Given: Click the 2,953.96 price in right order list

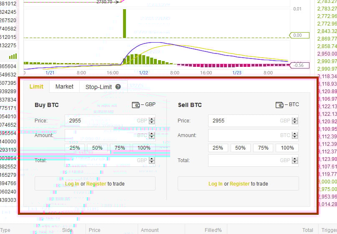Looking at the screenshot, I should pyautogui.click(x=327, y=196).
